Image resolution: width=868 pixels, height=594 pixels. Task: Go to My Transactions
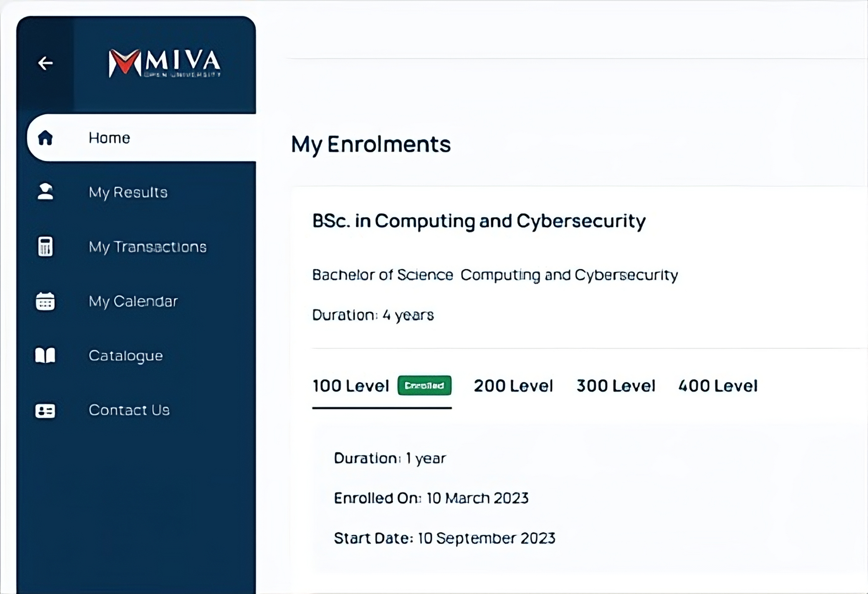click(x=148, y=247)
